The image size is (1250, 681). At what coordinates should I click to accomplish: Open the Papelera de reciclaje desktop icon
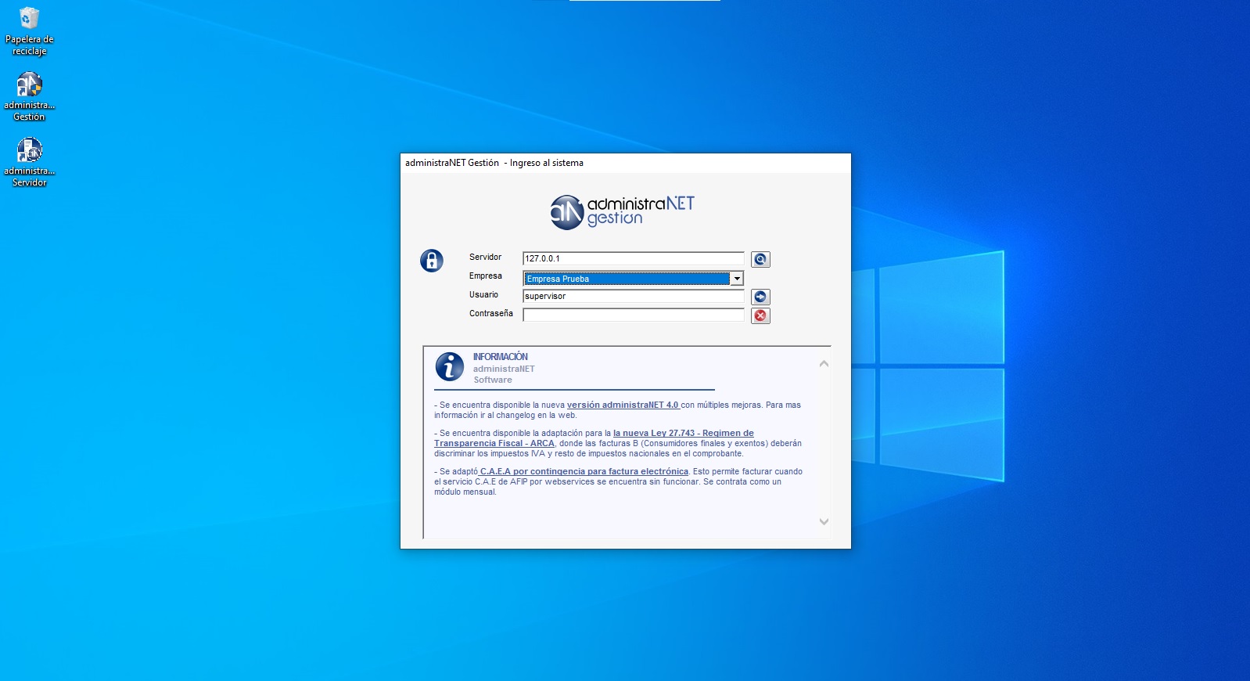click(x=29, y=31)
